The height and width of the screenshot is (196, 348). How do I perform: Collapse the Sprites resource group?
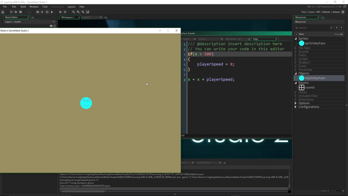click(x=296, y=39)
